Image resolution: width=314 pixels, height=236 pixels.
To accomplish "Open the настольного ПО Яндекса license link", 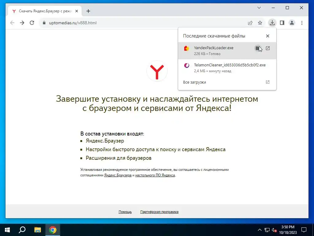I will pos(155,175).
